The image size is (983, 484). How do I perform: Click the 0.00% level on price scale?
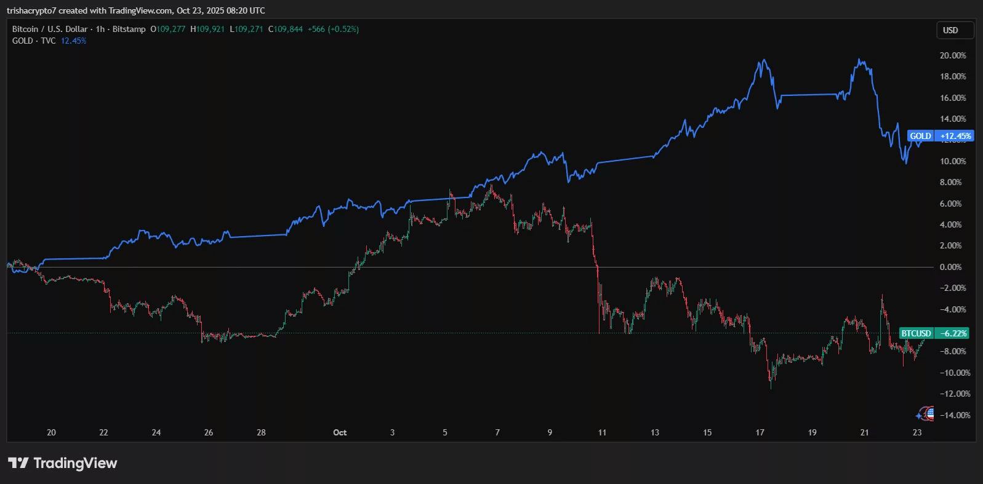click(x=951, y=267)
